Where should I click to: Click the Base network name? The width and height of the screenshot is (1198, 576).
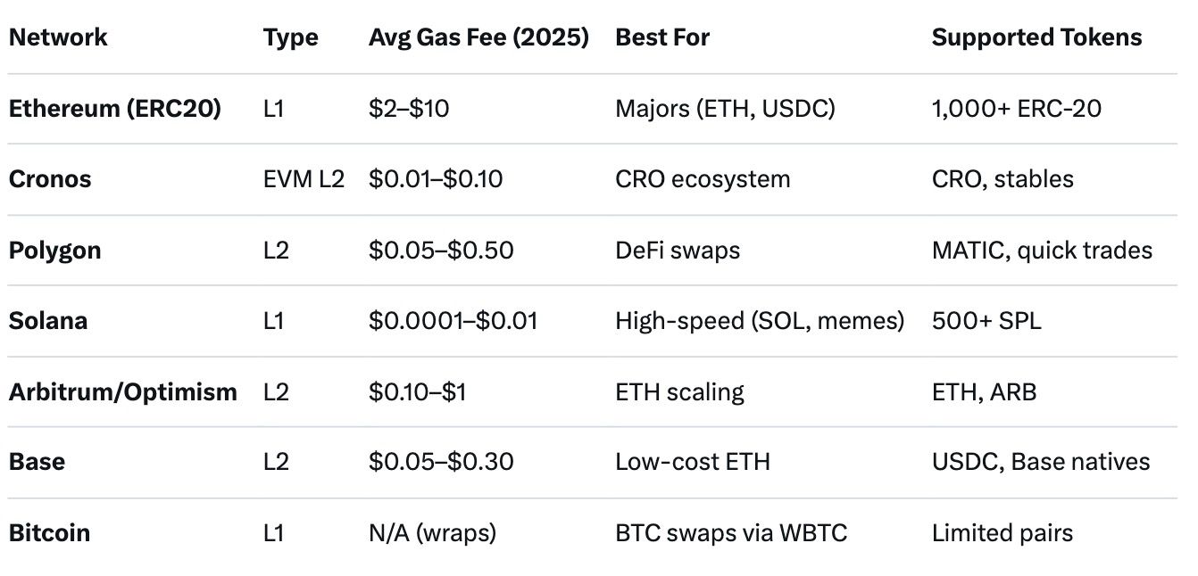(37, 462)
